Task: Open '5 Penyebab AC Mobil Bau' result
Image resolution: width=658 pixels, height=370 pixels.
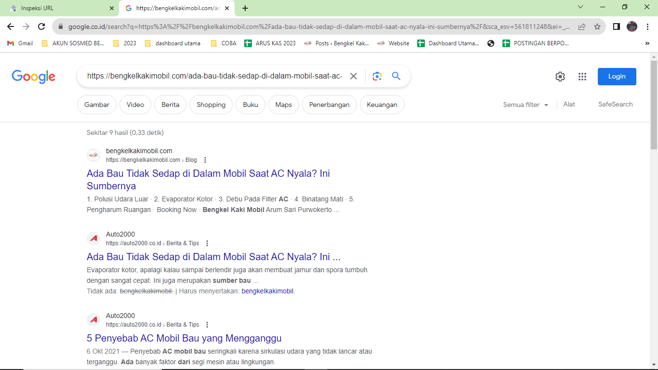Action: tap(184, 338)
